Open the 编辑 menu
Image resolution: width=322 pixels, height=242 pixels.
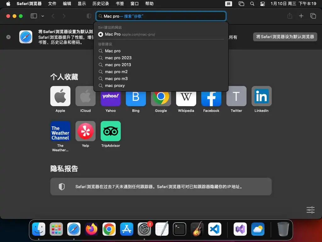click(x=67, y=3)
